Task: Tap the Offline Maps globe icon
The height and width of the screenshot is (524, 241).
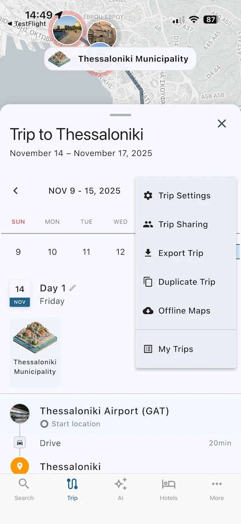Action: tap(148, 311)
